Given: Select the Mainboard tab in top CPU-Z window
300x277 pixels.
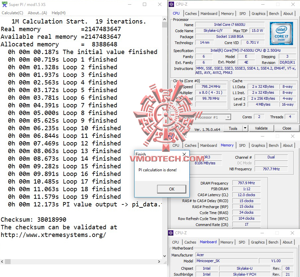Looking at the screenshot, I should [209, 14].
